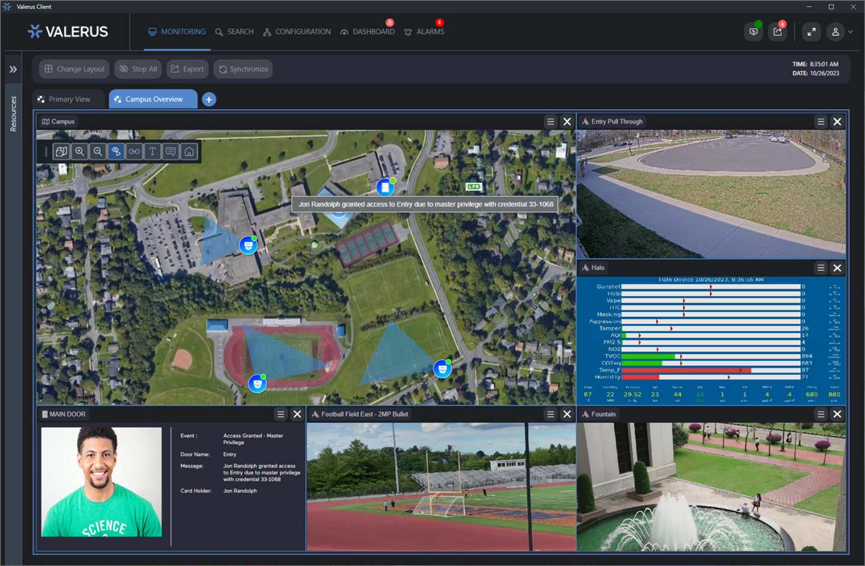This screenshot has height=566, width=865.
Task: Open the user account dropdown arrow
Action: point(851,32)
